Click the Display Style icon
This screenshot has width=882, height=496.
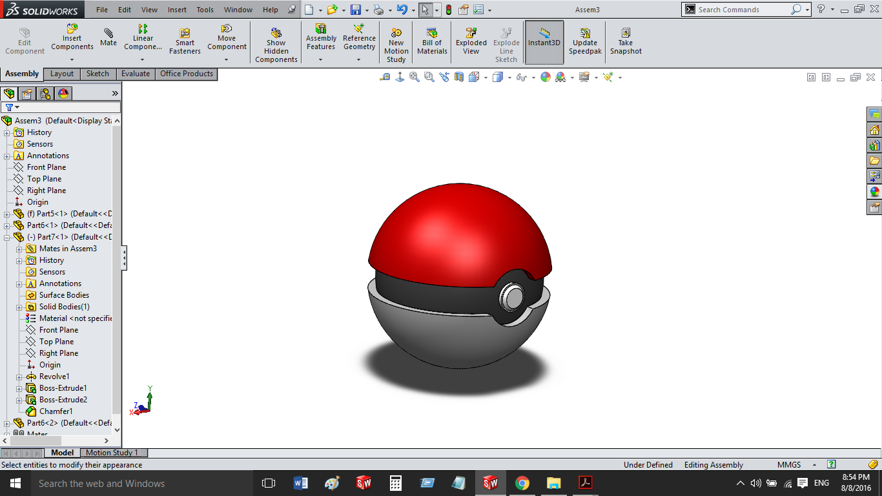coord(497,77)
